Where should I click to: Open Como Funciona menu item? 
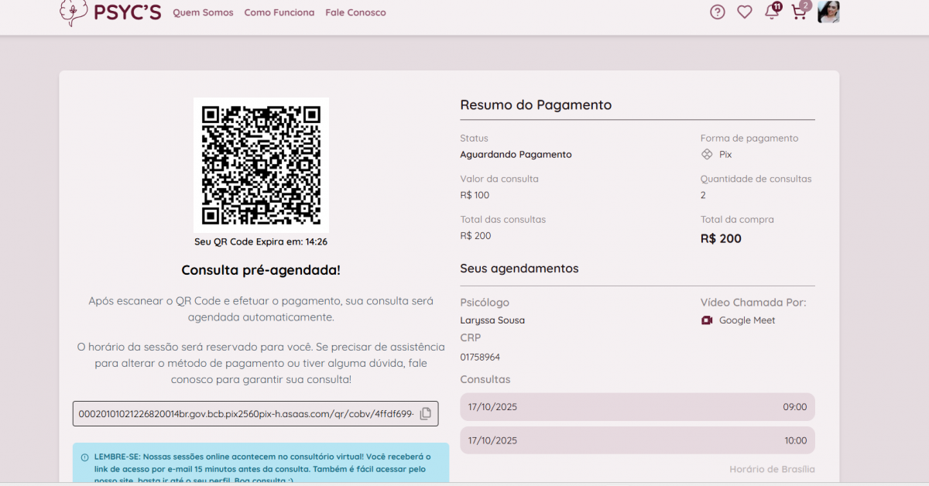click(x=279, y=12)
